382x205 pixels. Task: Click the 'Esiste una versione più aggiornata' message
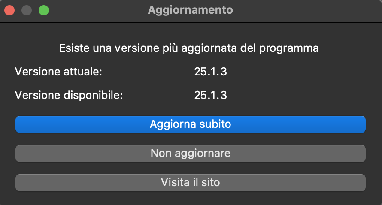pyautogui.click(x=188, y=48)
